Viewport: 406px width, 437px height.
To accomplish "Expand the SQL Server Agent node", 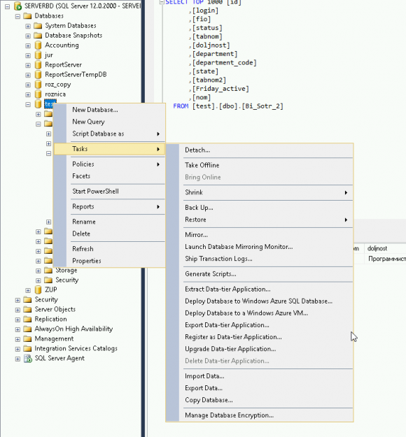I will 17,359.
